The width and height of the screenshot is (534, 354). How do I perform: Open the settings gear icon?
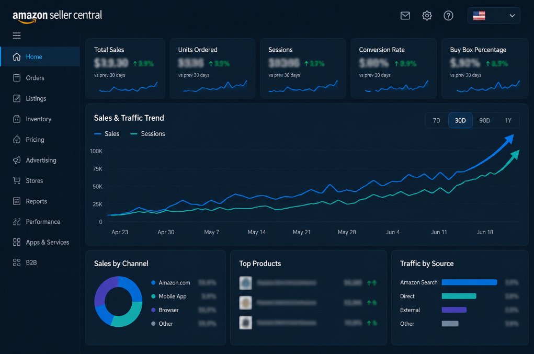[x=427, y=16]
